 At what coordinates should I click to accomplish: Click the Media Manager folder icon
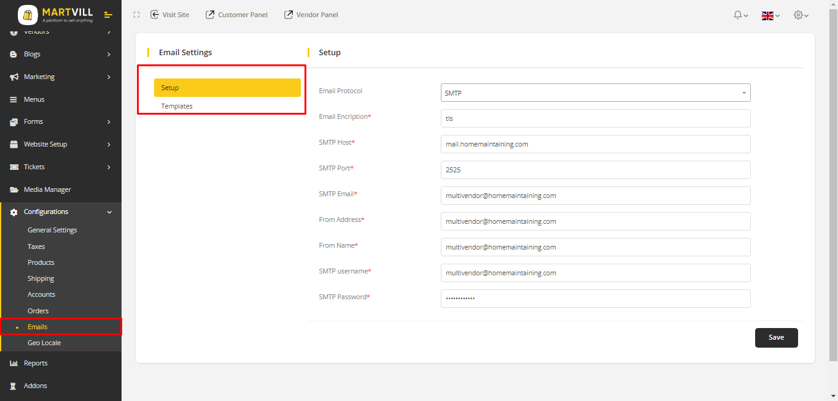pos(14,189)
